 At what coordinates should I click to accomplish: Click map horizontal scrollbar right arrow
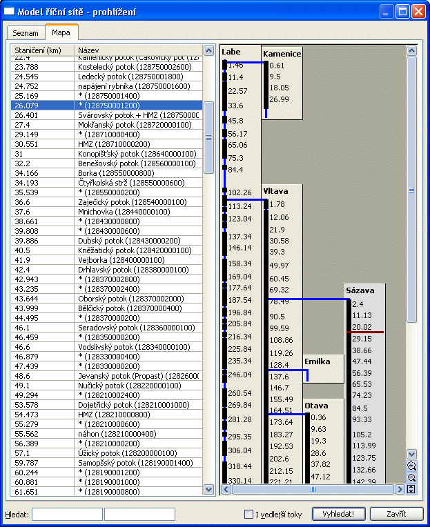point(399,489)
